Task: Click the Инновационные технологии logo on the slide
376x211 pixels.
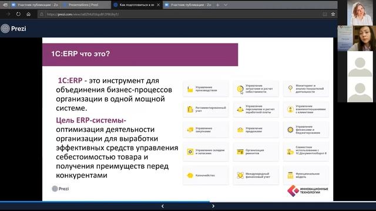Action: coord(308,190)
